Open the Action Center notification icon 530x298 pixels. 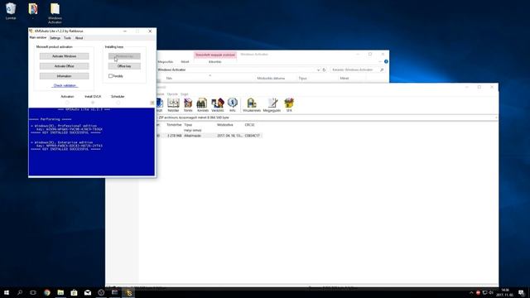[521, 292]
